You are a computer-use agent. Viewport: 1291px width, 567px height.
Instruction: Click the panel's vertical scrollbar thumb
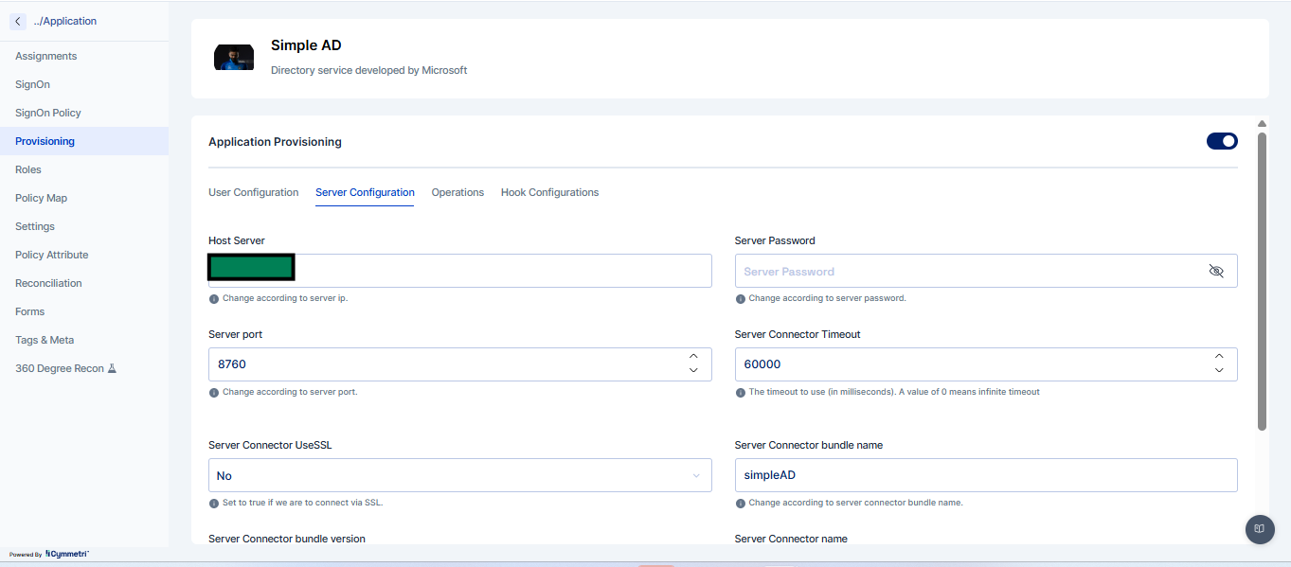point(1262,281)
